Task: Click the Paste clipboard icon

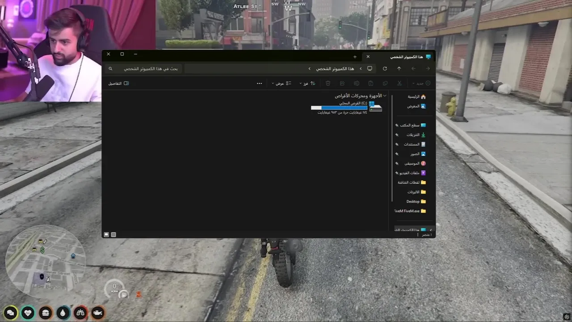Action: click(371, 83)
